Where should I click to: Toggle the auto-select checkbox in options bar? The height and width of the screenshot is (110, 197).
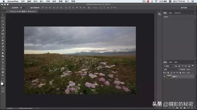coord(10,8)
